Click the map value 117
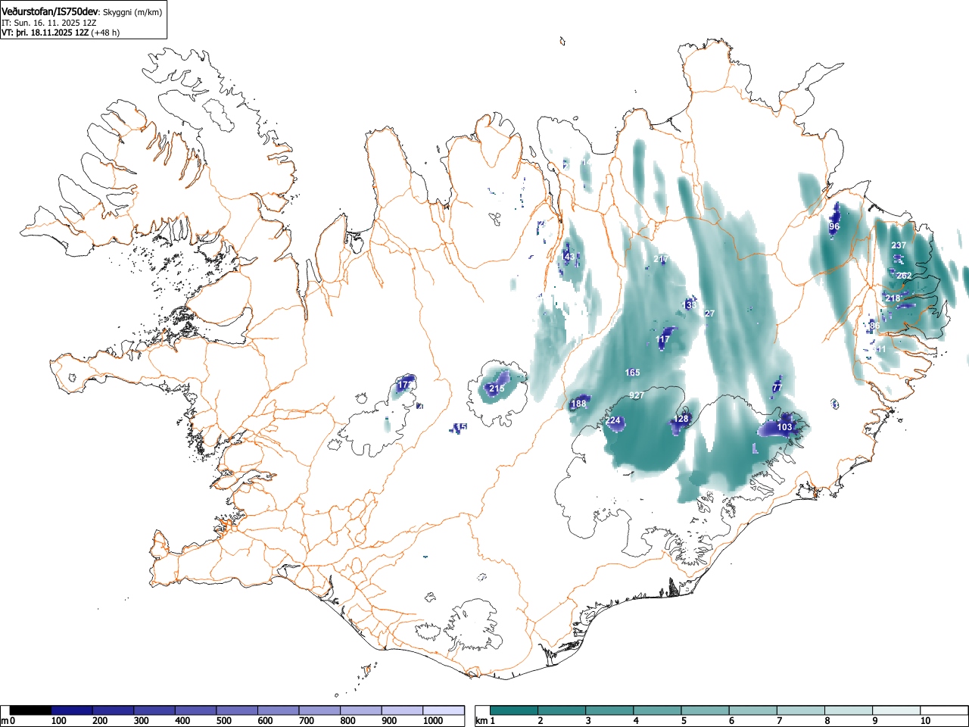969x727 pixels. pos(663,340)
